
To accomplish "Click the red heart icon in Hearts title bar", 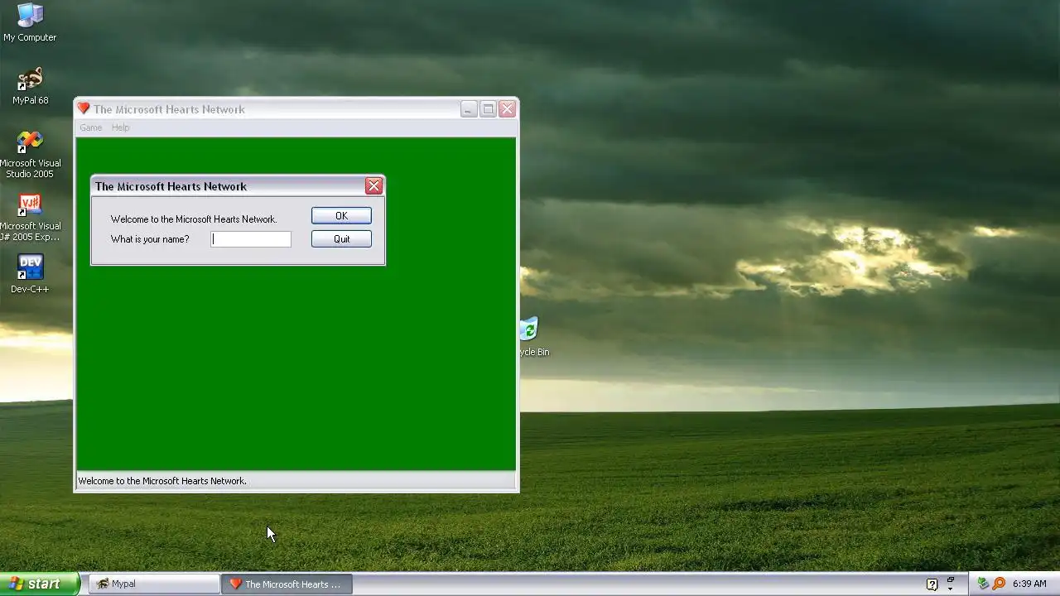I will point(83,108).
